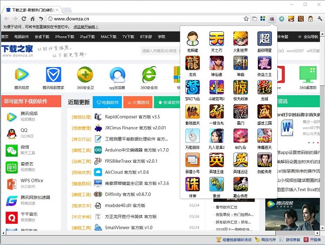Click the 超级明星 icon in popup

(264, 39)
